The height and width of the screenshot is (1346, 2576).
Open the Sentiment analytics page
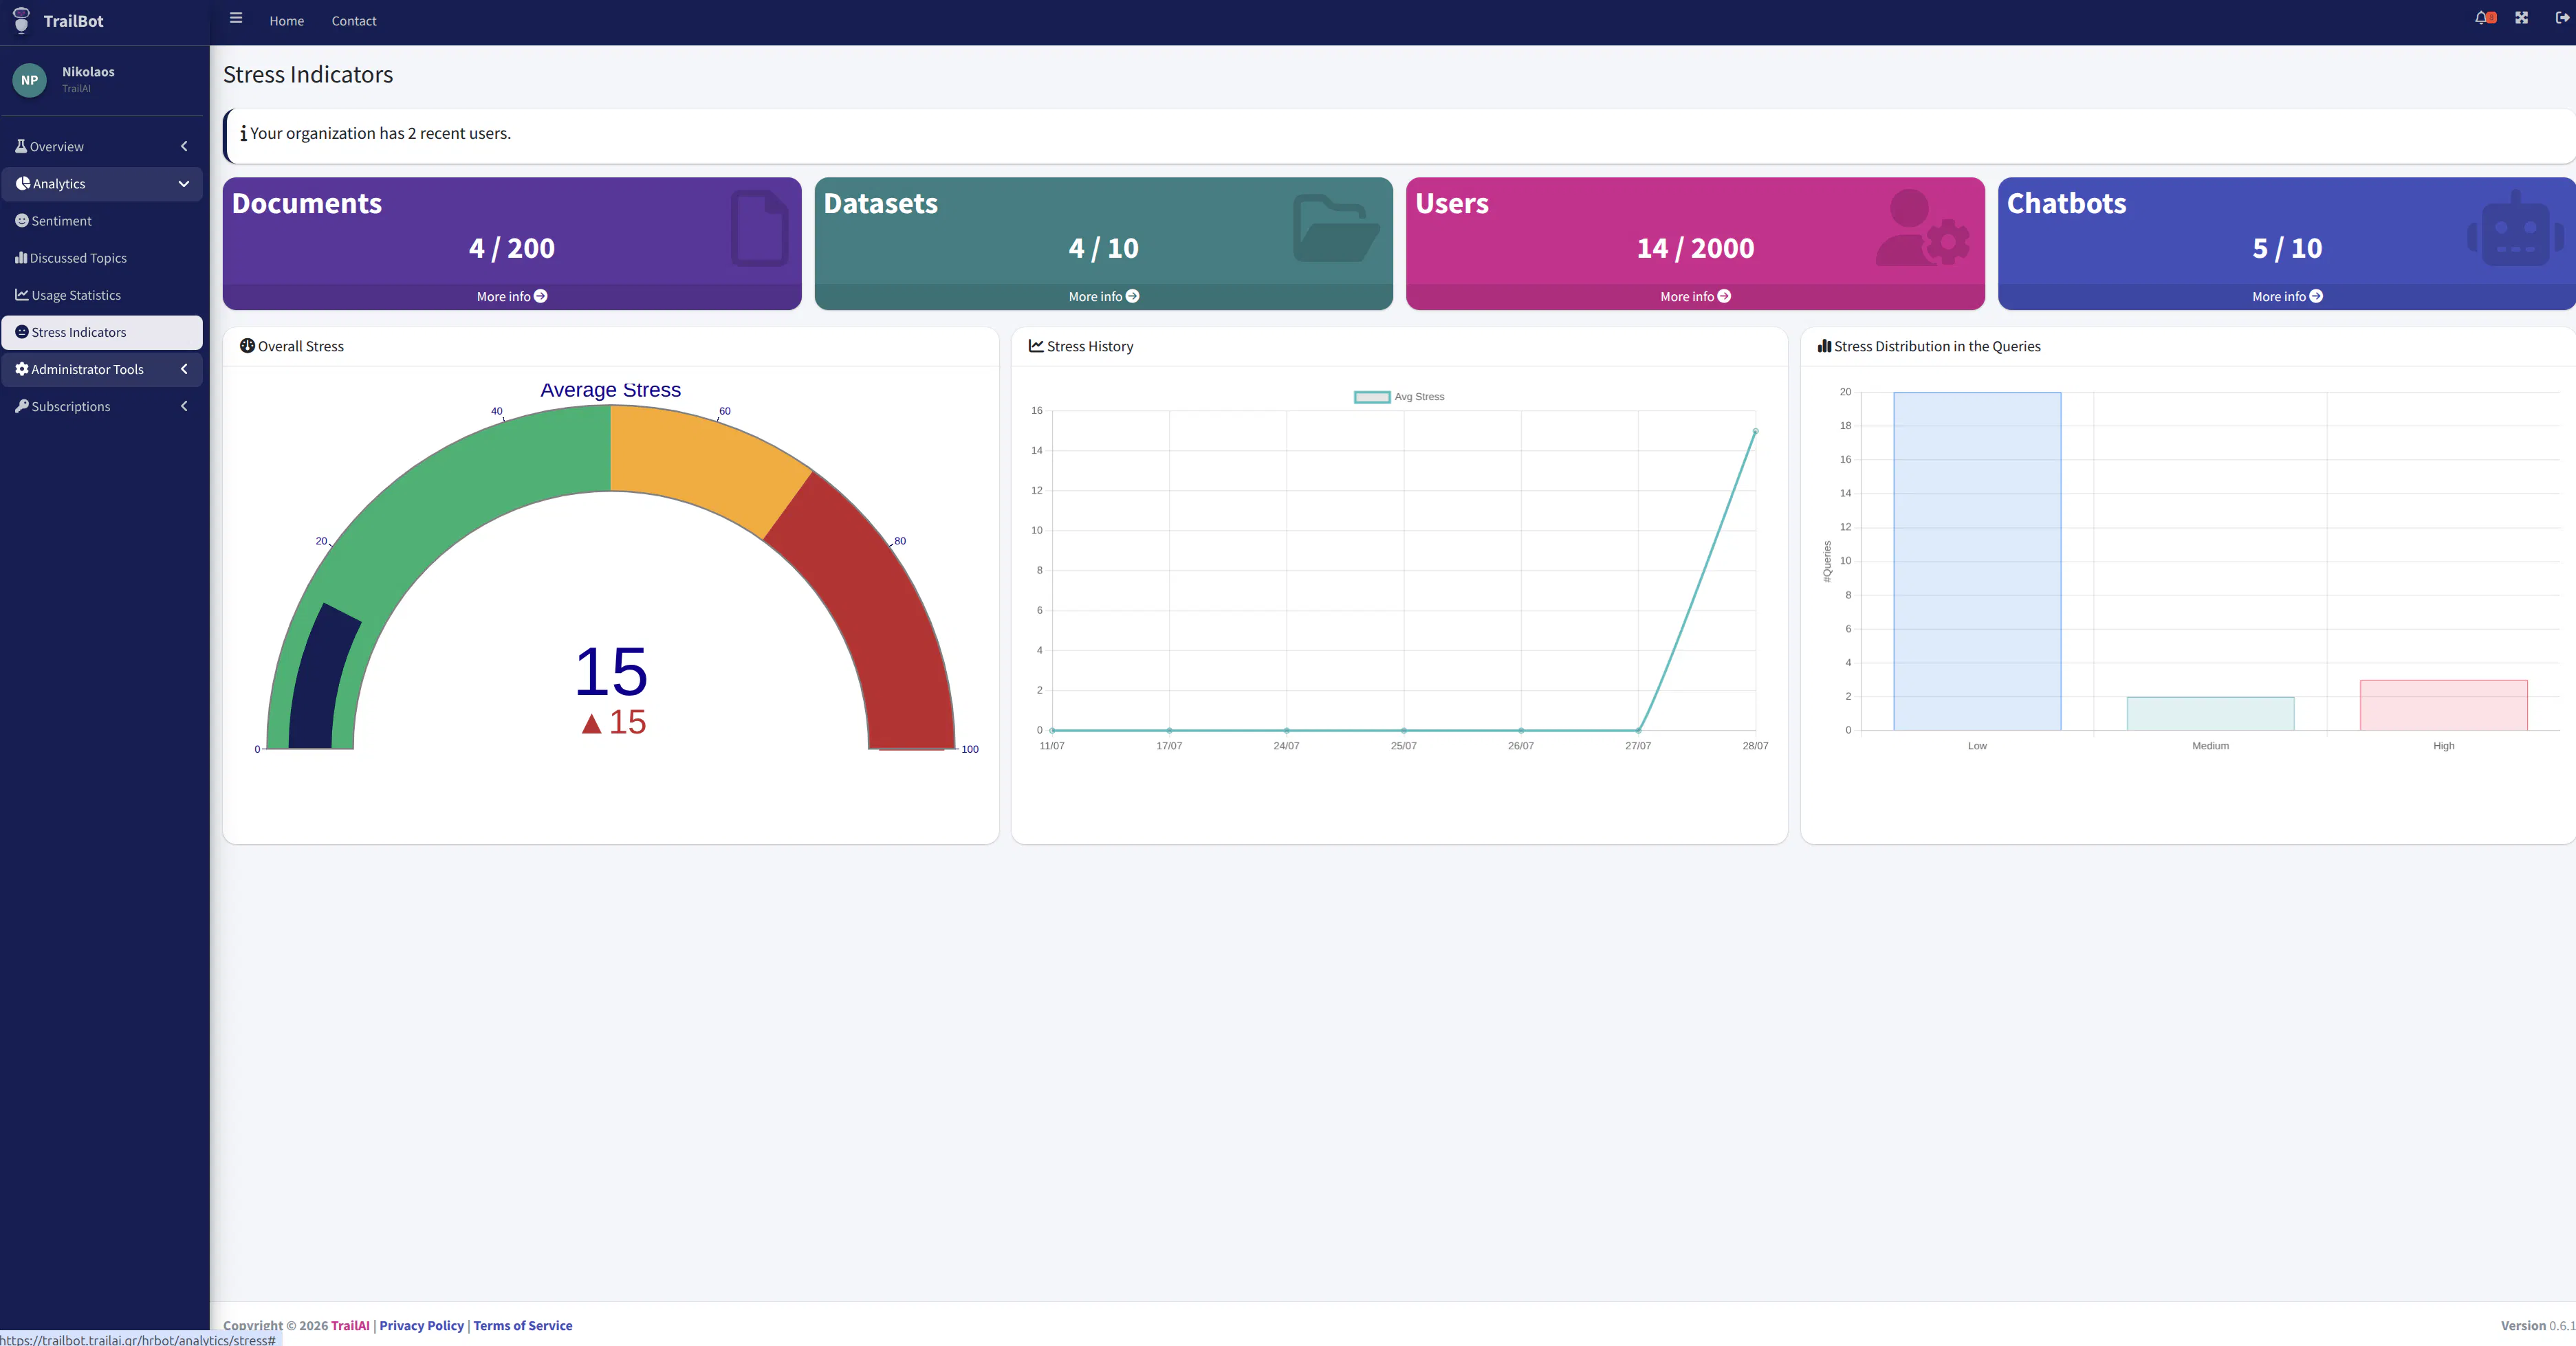(x=102, y=221)
